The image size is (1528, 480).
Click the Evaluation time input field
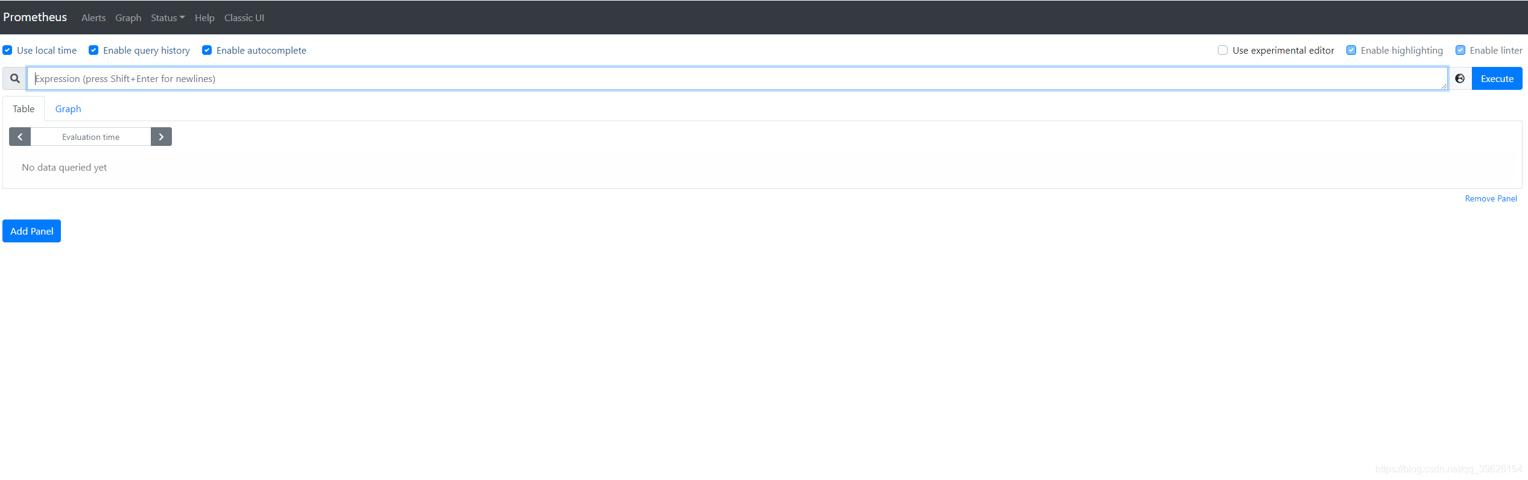(x=90, y=136)
